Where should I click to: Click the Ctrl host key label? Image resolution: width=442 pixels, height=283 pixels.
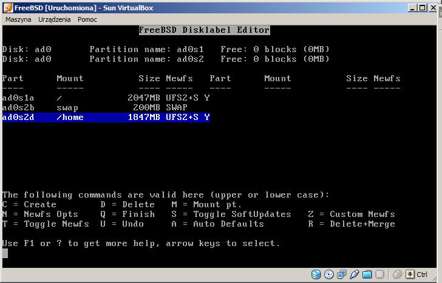tap(422, 275)
